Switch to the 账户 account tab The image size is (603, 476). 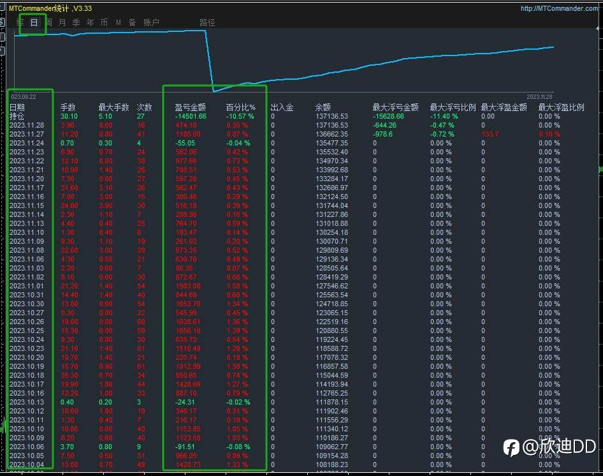(x=151, y=22)
